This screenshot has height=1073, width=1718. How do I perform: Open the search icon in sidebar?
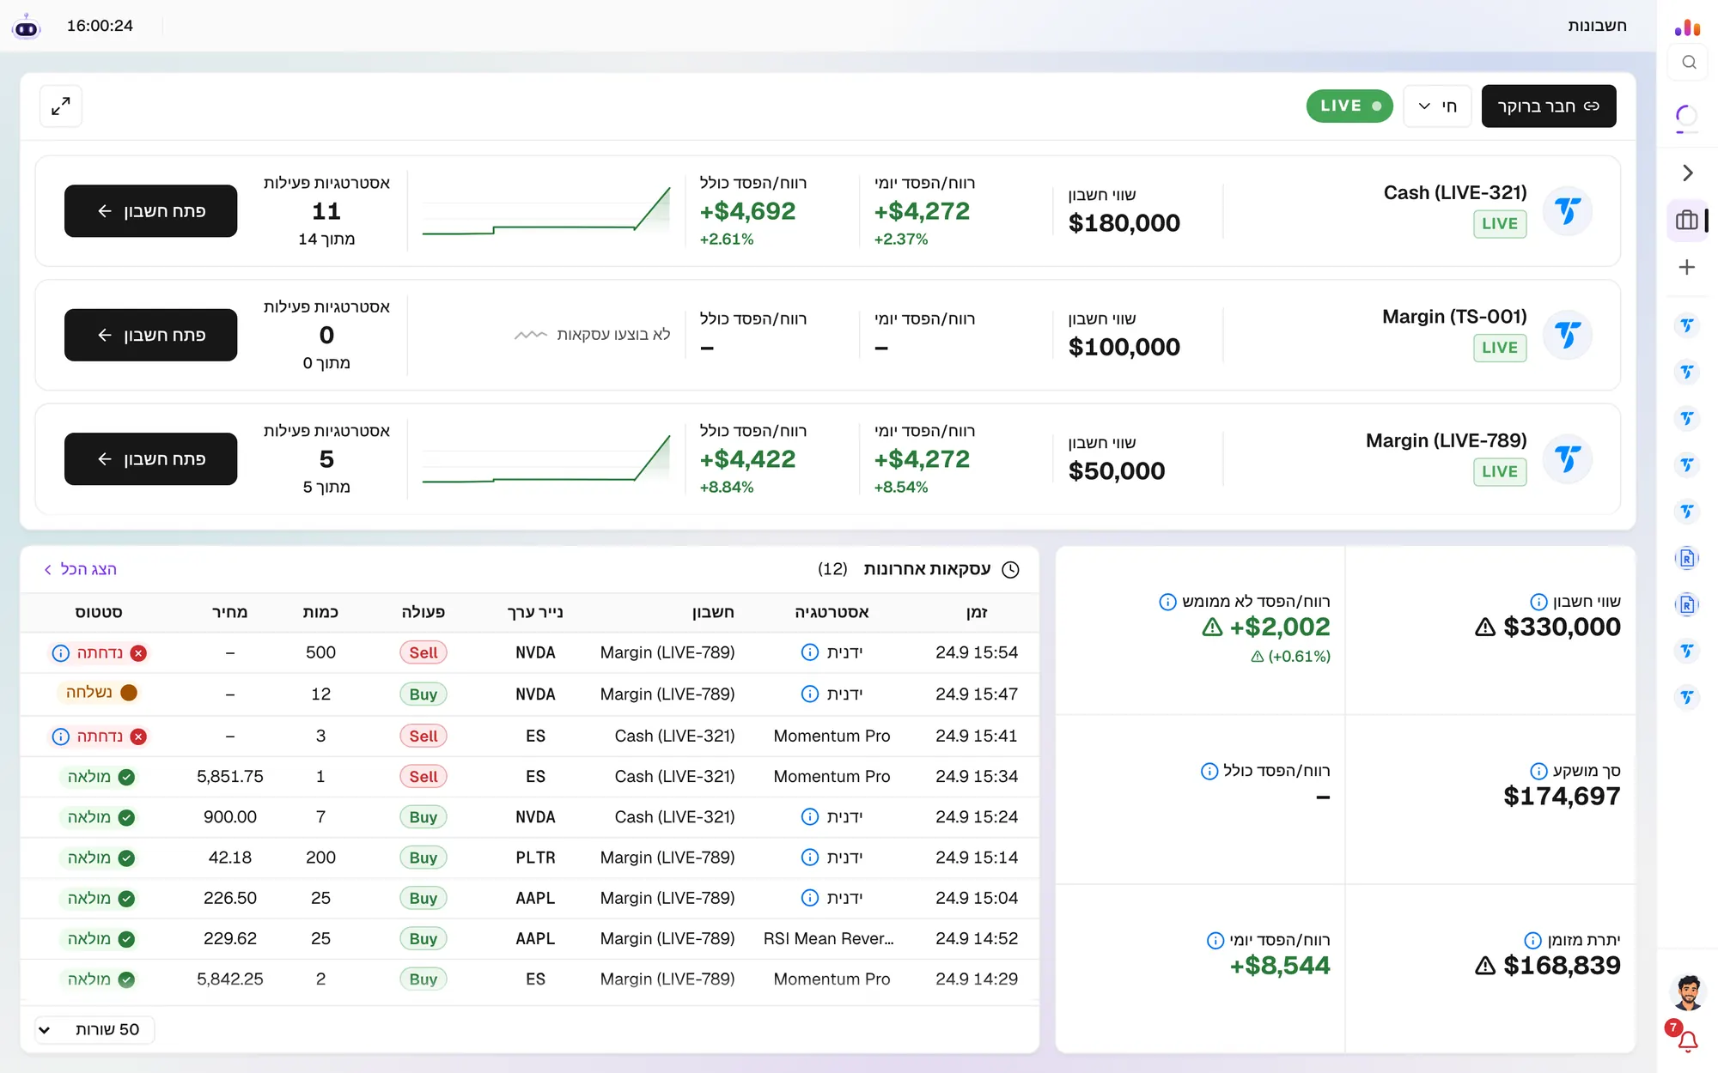(x=1689, y=63)
